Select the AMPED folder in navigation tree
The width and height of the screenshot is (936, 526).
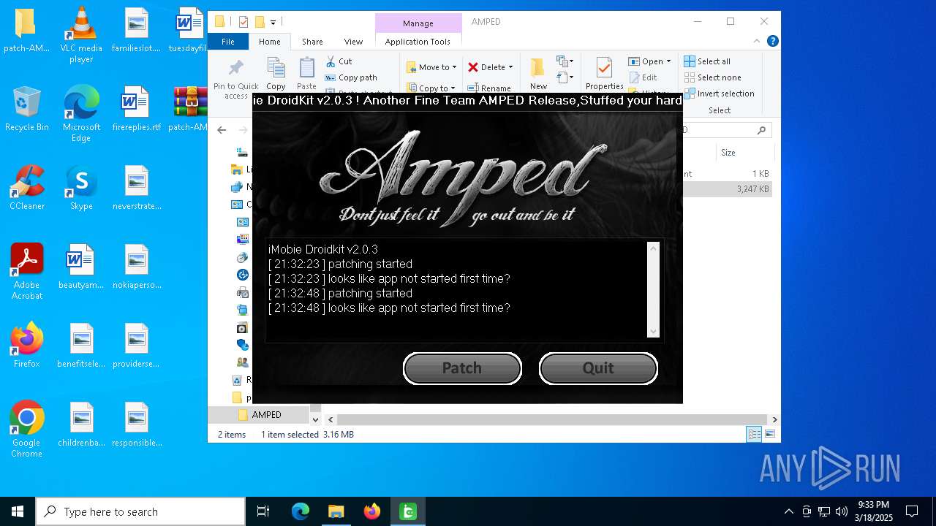(x=266, y=415)
